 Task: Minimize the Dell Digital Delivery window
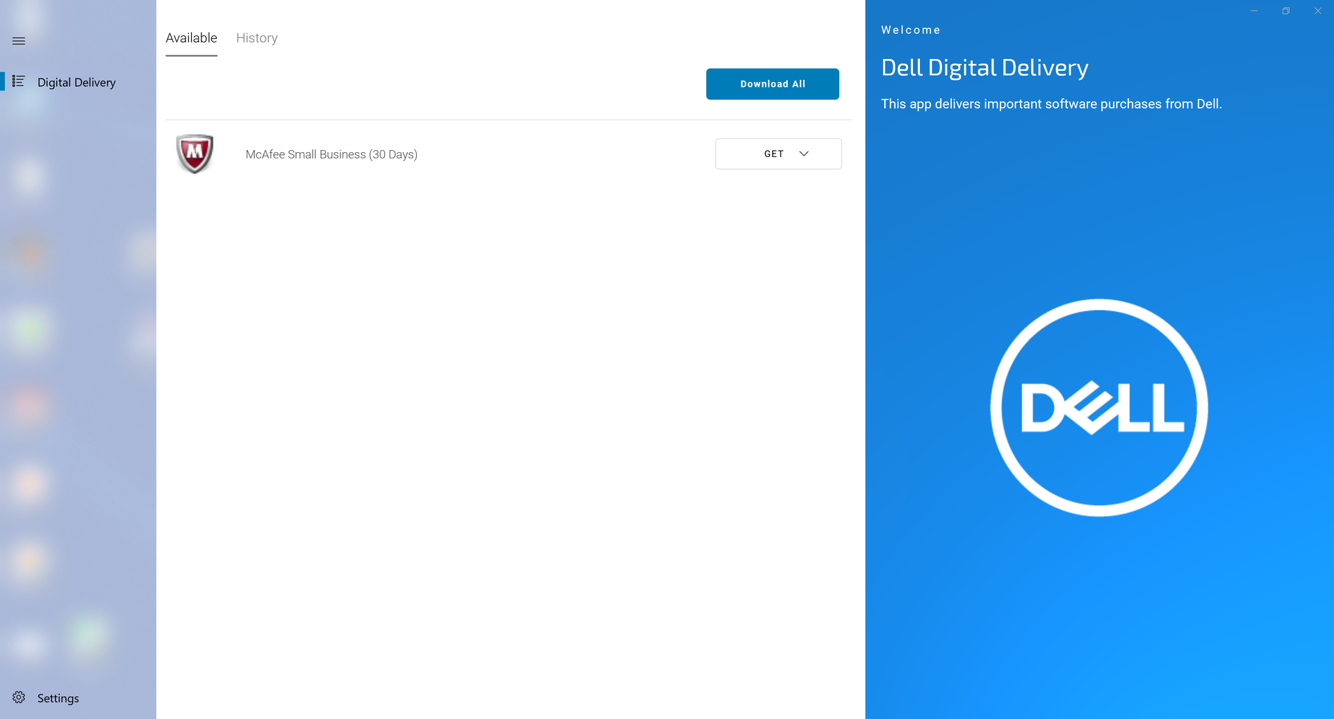click(1254, 11)
